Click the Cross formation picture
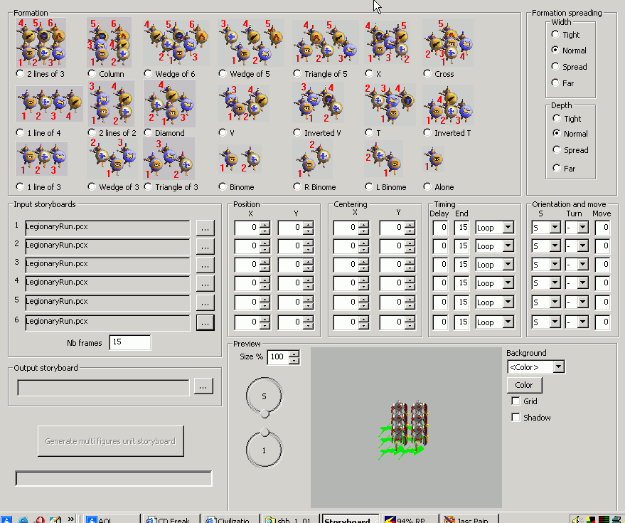The width and height of the screenshot is (625, 523). point(449,43)
